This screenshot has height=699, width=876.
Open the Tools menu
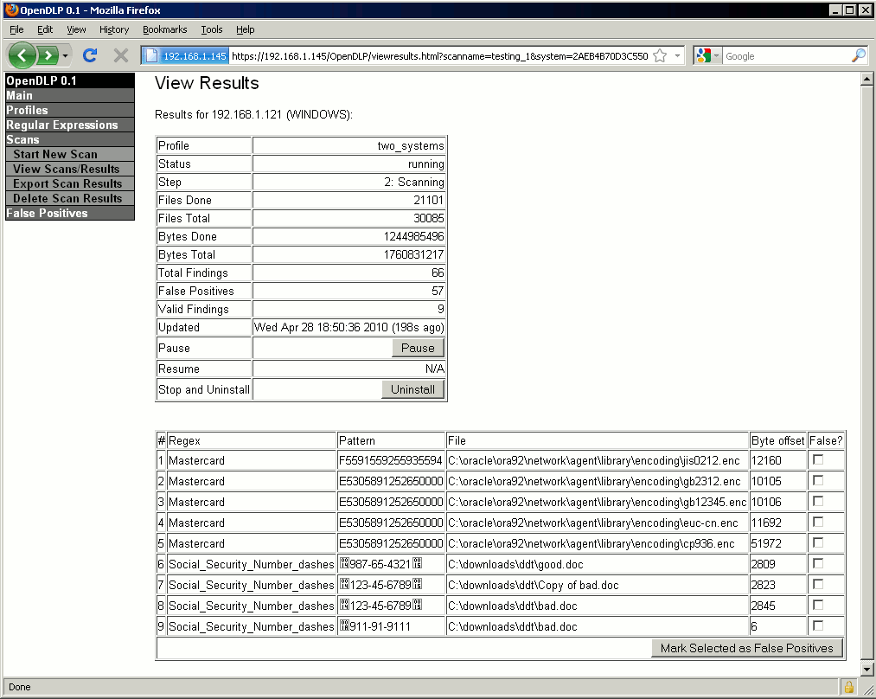coord(212,29)
